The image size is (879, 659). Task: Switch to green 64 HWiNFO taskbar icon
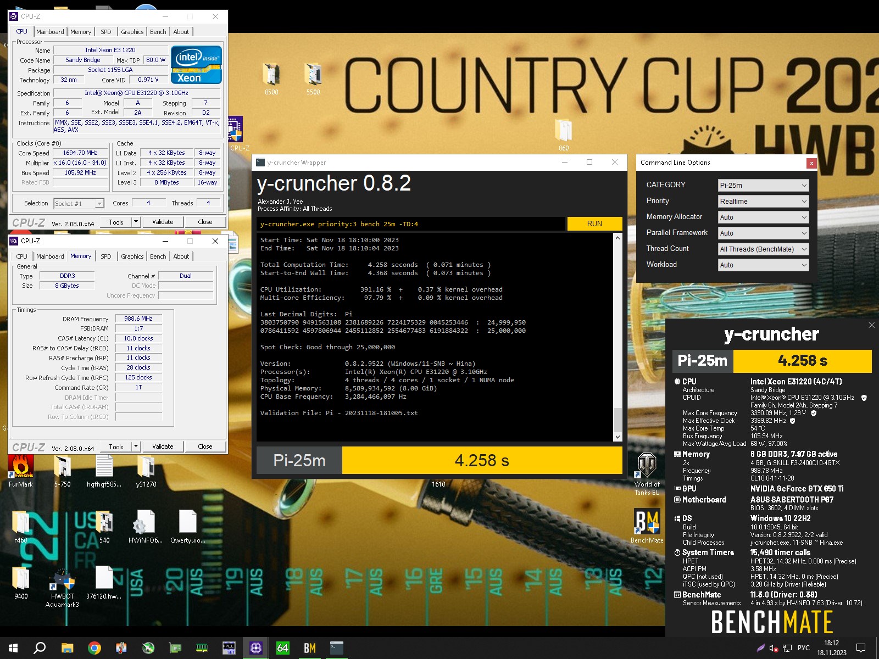tap(283, 648)
